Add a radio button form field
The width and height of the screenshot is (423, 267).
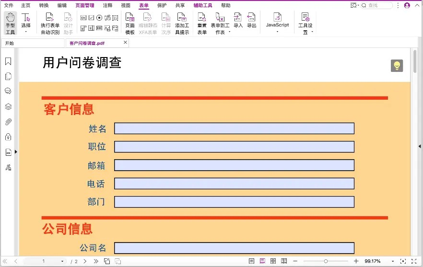(x=99, y=18)
